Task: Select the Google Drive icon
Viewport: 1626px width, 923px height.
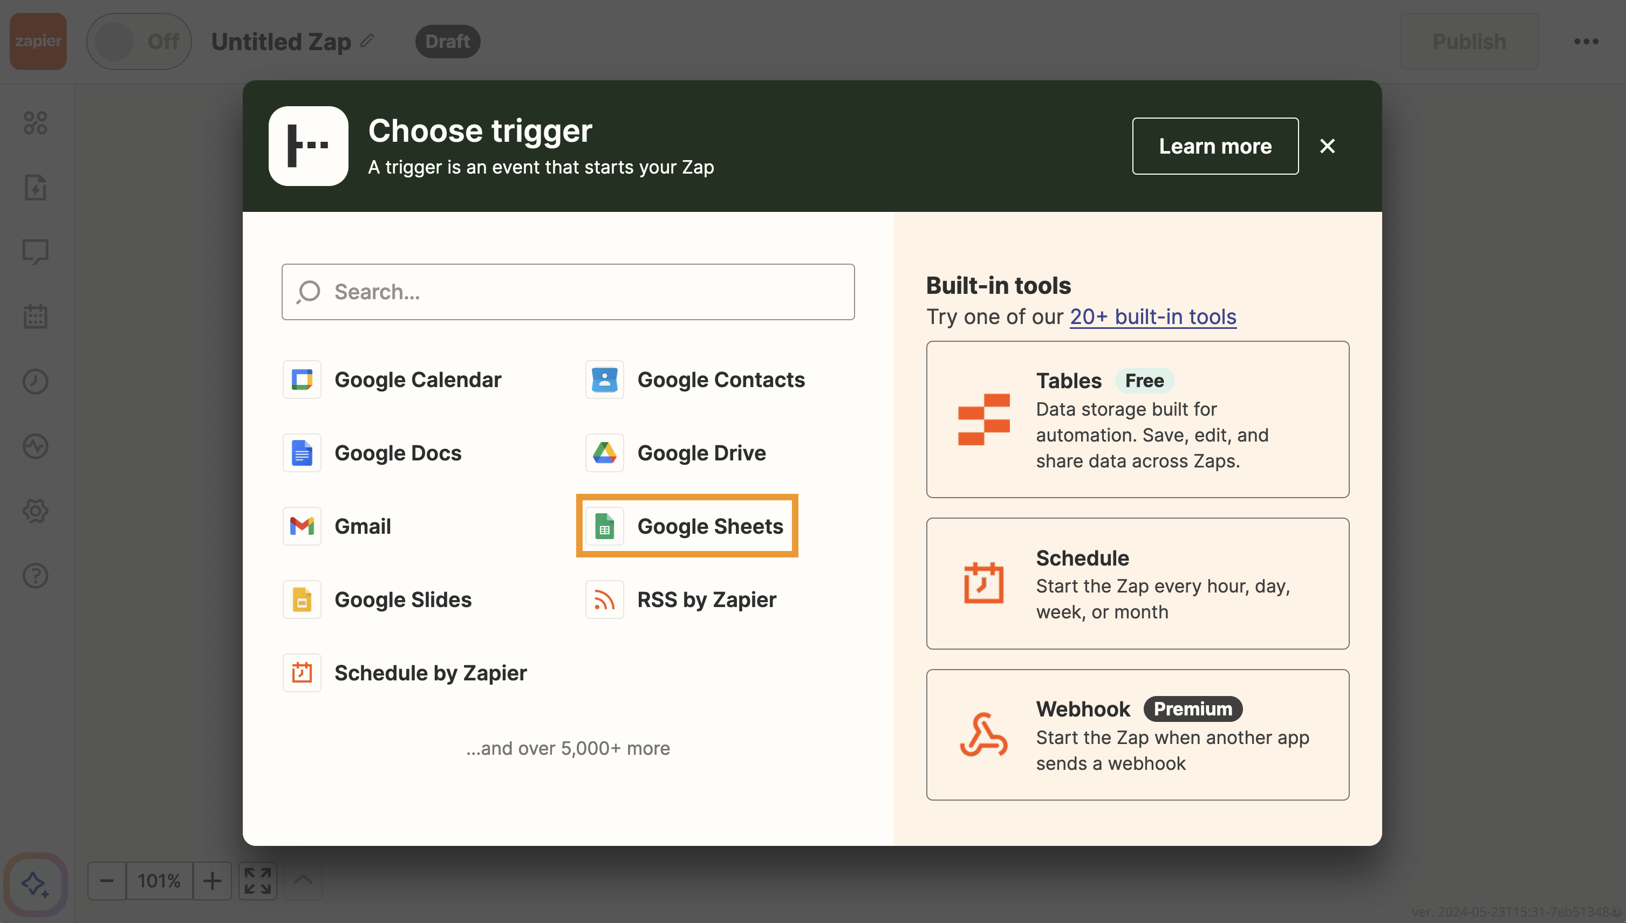Action: [x=604, y=453]
